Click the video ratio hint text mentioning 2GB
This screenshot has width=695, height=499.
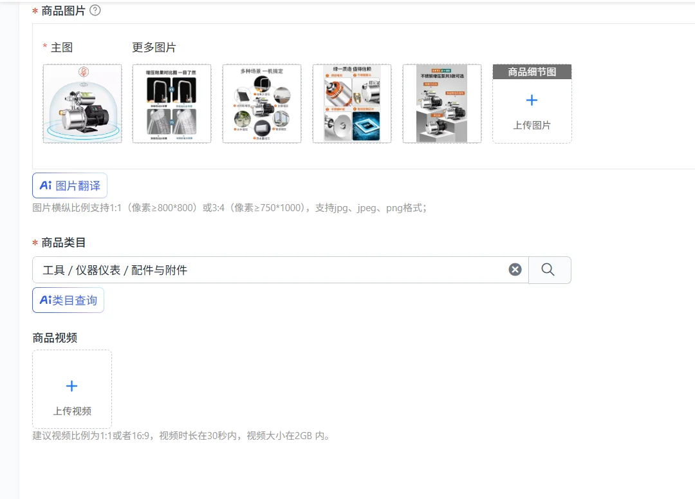click(182, 435)
